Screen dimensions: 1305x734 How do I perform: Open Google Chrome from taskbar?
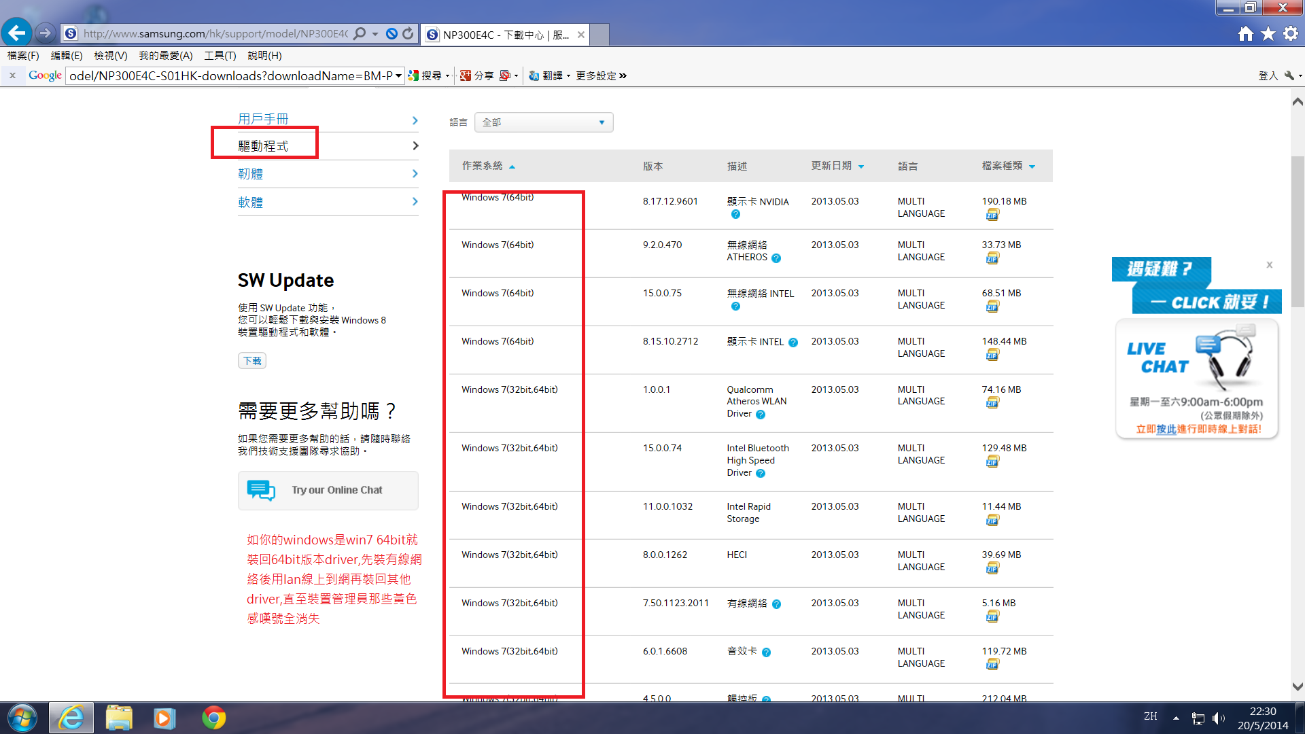coord(213,718)
